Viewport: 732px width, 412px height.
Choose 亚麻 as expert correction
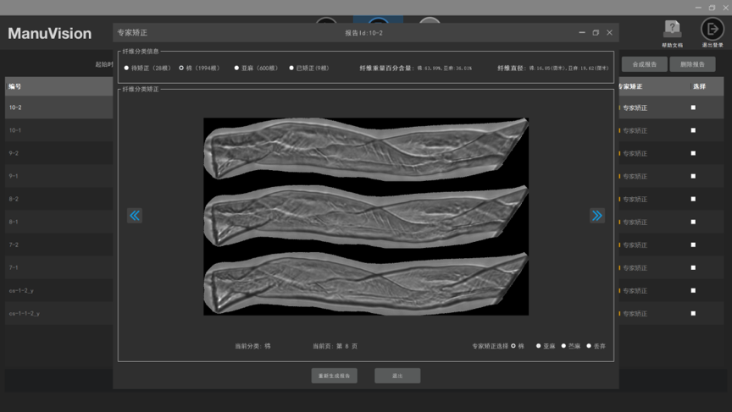click(539, 346)
